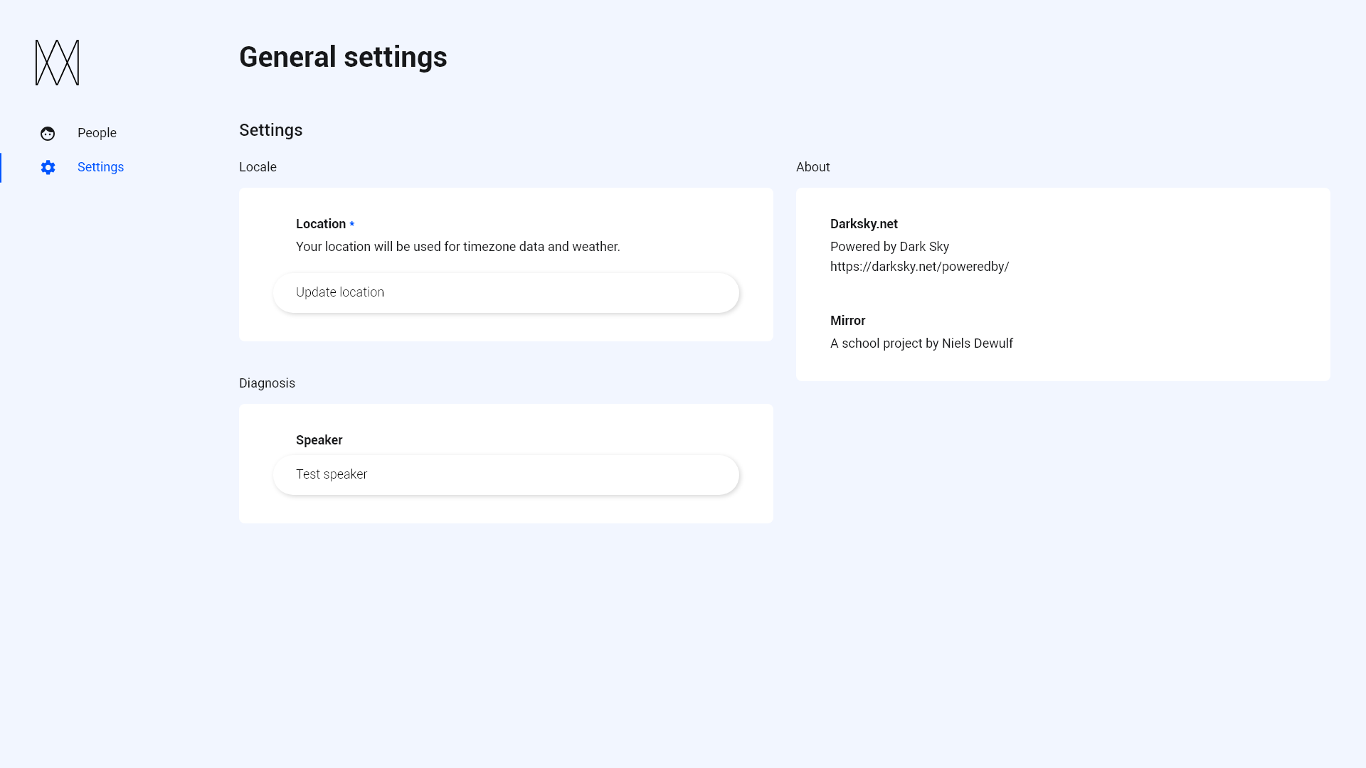Click the account/person icon in sidebar
Image resolution: width=1366 pixels, height=768 pixels.
click(x=47, y=133)
